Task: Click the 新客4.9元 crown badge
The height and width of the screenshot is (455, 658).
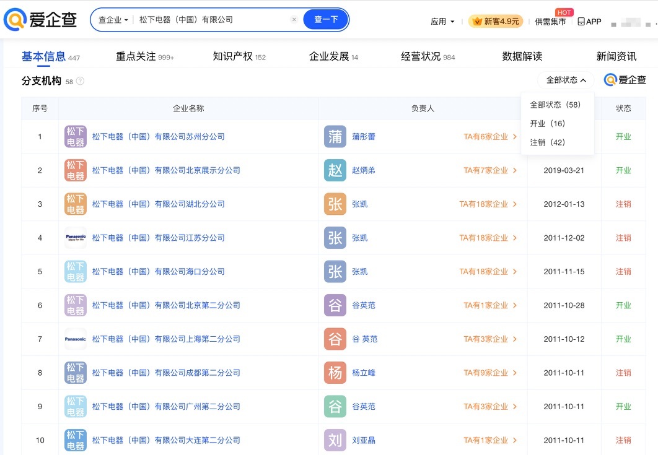Action: (496, 21)
